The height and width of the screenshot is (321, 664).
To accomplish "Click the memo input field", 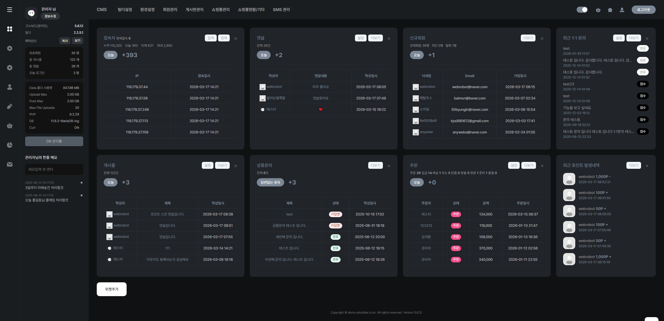I will tap(54, 169).
